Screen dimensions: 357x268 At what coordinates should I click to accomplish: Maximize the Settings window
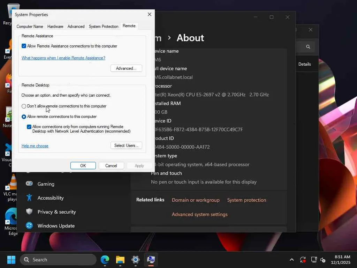pos(271,17)
